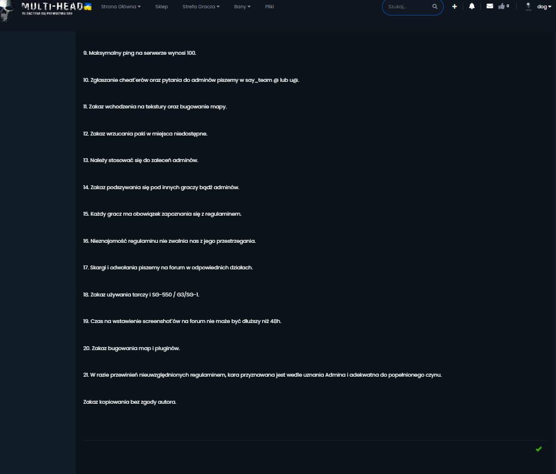Click the Multi-Head site logo

pos(53,8)
